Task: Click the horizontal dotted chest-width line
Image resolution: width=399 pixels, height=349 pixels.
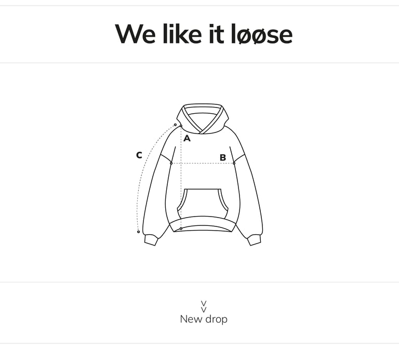Action: pos(203,163)
